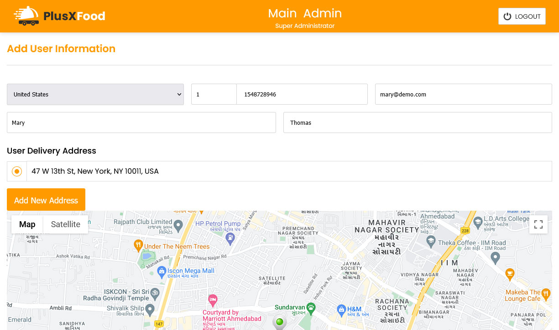Click Under The Neem Trees restaurant icon

pyautogui.click(x=138, y=246)
